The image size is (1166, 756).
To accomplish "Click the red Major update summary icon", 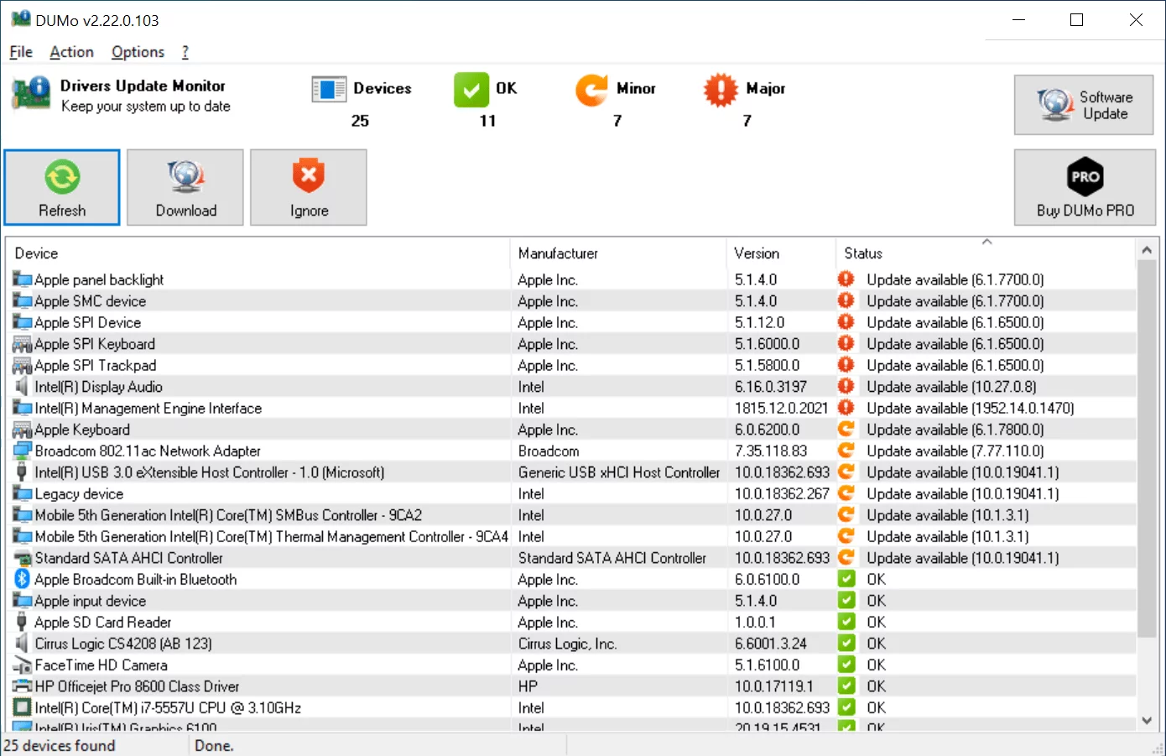I will (x=721, y=89).
